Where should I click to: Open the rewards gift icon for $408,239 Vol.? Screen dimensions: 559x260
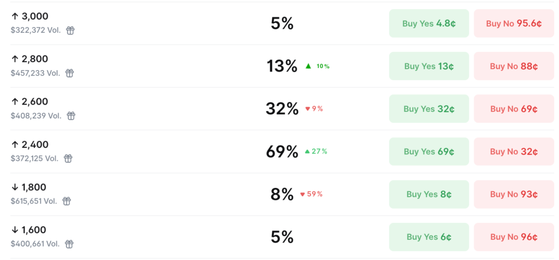pyautogui.click(x=71, y=116)
